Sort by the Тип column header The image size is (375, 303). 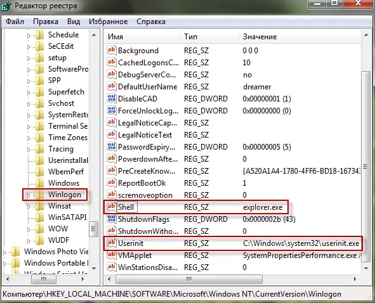(209, 37)
